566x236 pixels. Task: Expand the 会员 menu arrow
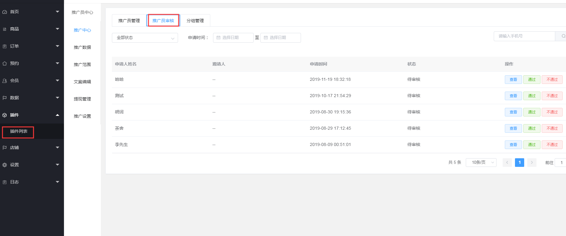point(57,81)
